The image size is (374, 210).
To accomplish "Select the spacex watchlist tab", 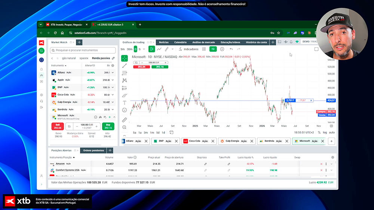I will pos(84,58).
